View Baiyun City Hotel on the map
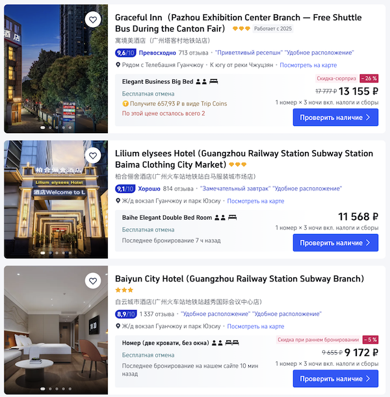390x397 pixels. [x=255, y=326]
